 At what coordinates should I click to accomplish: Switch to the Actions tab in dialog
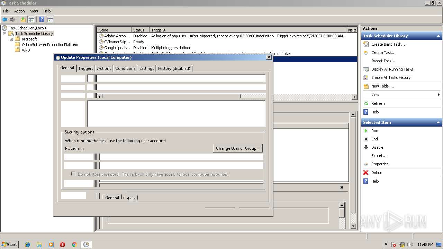coord(104,68)
